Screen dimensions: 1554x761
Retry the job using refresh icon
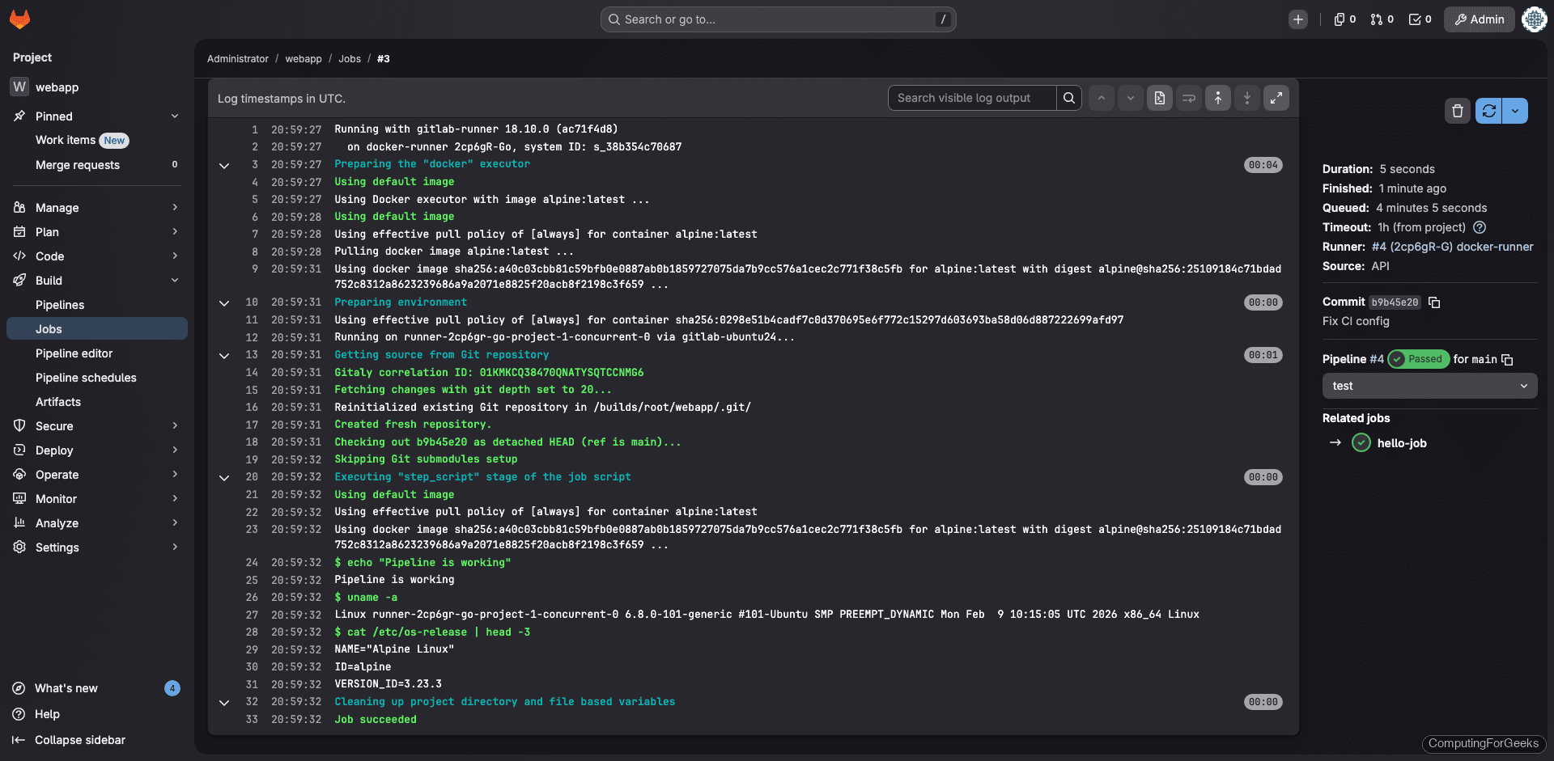coord(1488,111)
